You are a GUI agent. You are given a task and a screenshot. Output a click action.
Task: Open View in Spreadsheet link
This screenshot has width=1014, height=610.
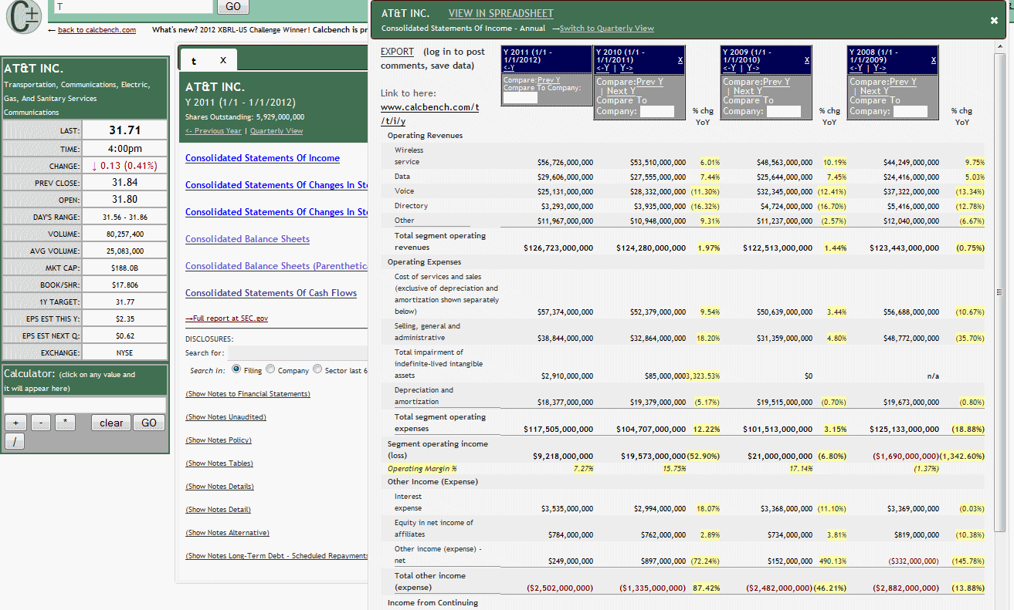click(x=500, y=13)
